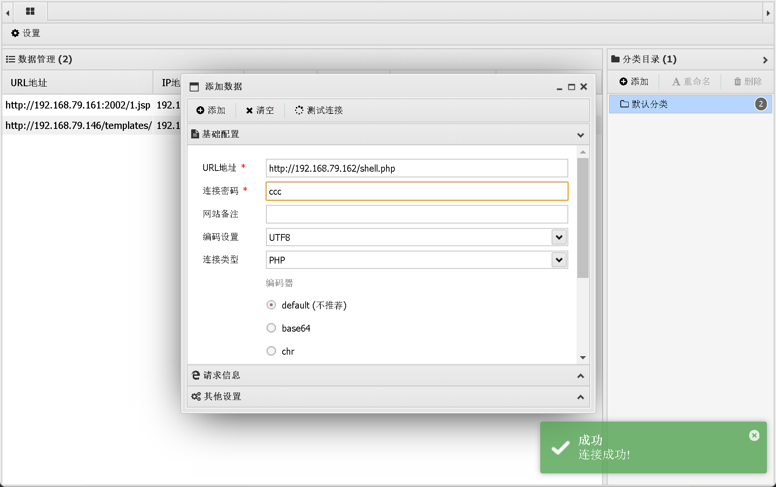Click right arrow on 分类目录 header
Viewport: 776px width, 487px height.
click(765, 60)
